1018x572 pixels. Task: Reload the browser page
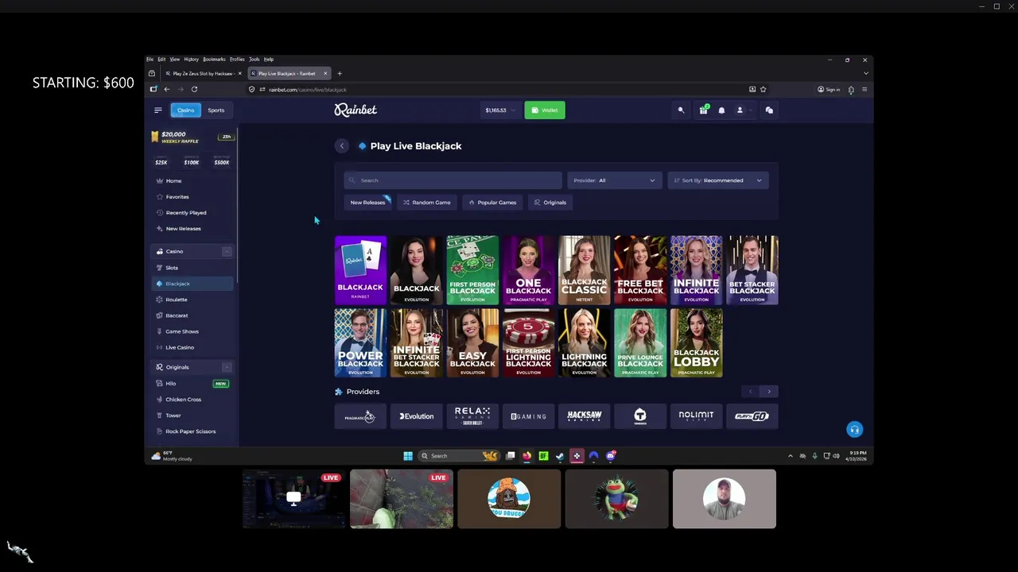click(194, 90)
